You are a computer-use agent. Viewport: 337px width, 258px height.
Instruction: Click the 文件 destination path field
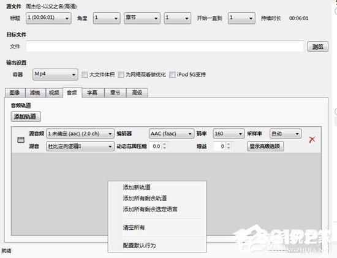pos(165,47)
